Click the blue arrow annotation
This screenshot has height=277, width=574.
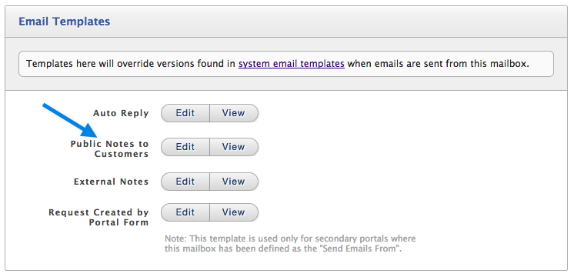(69, 121)
